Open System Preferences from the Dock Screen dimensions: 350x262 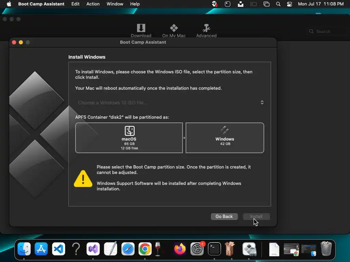[197, 249]
